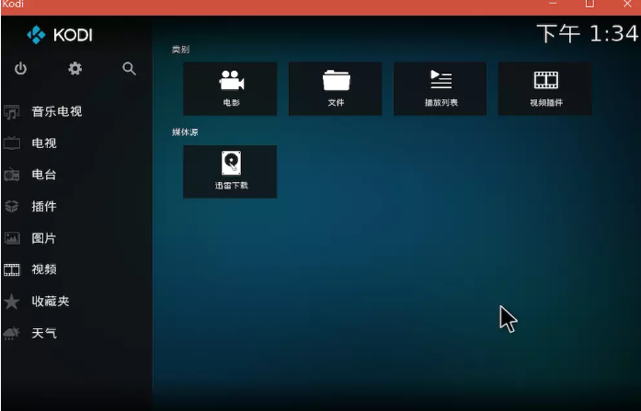Viewport: 641px width, 411px height.
Task: Minimize the Kodi window
Action: [x=553, y=4]
